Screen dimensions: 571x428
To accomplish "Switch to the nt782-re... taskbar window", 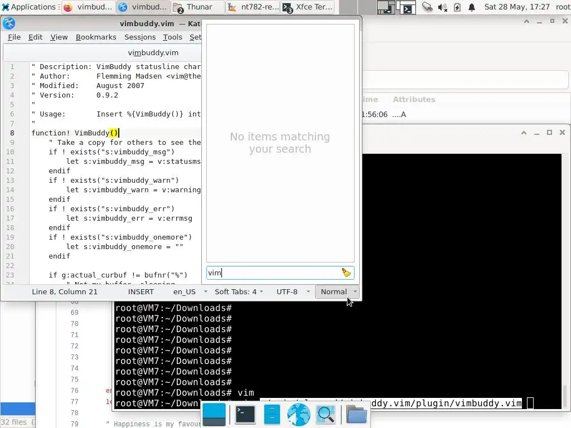I will pos(253,7).
